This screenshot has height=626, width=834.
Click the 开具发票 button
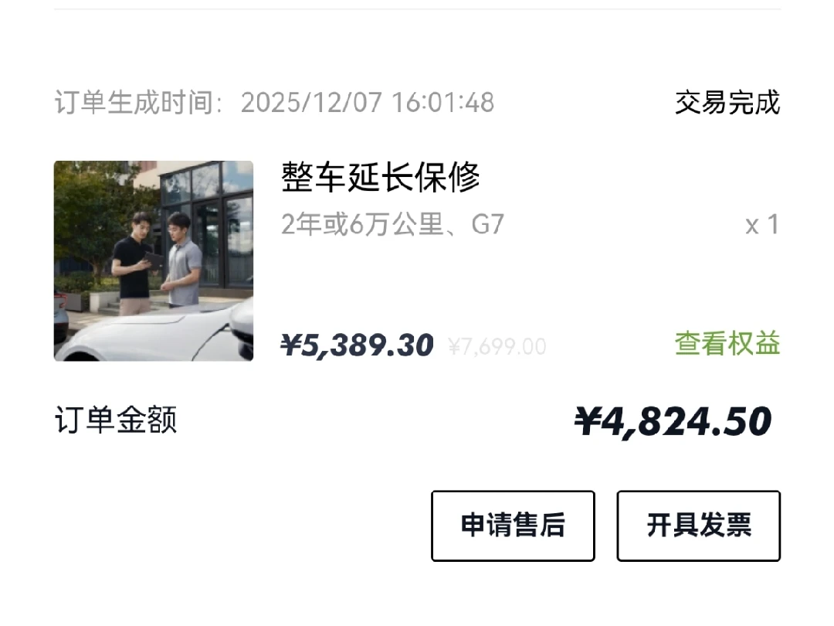click(698, 526)
